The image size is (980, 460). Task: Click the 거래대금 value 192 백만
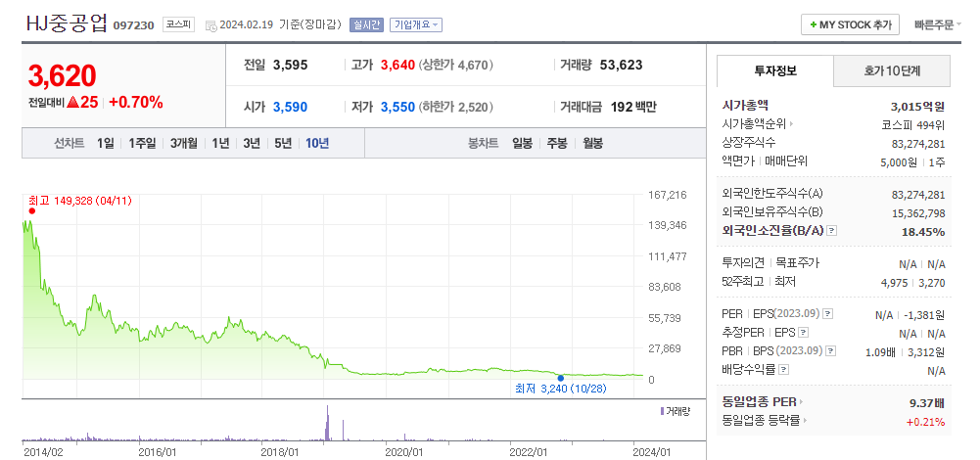coord(633,107)
